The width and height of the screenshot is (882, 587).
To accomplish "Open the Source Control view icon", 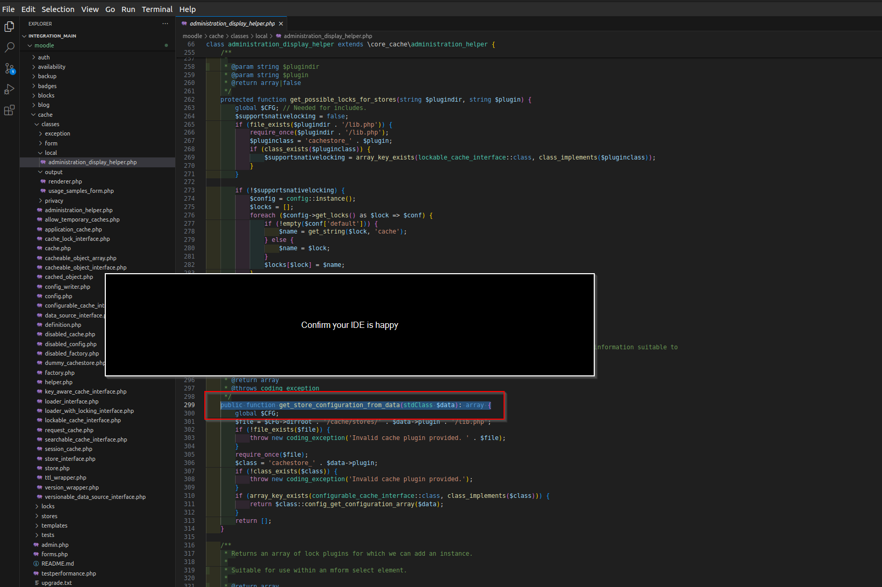I will pyautogui.click(x=9, y=68).
